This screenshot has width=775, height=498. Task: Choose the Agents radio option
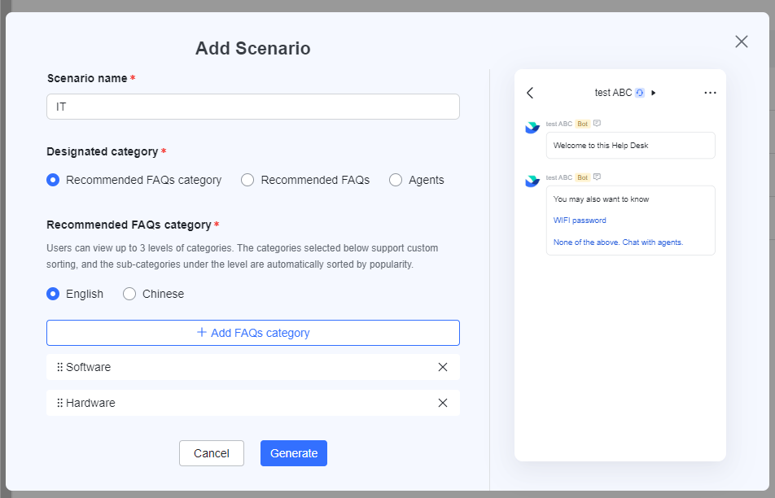396,180
